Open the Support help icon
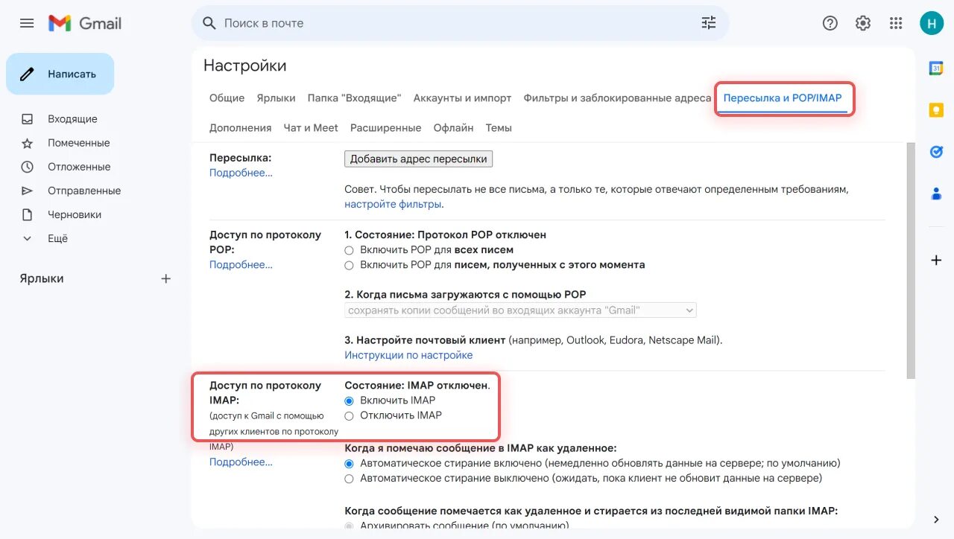 coord(830,23)
